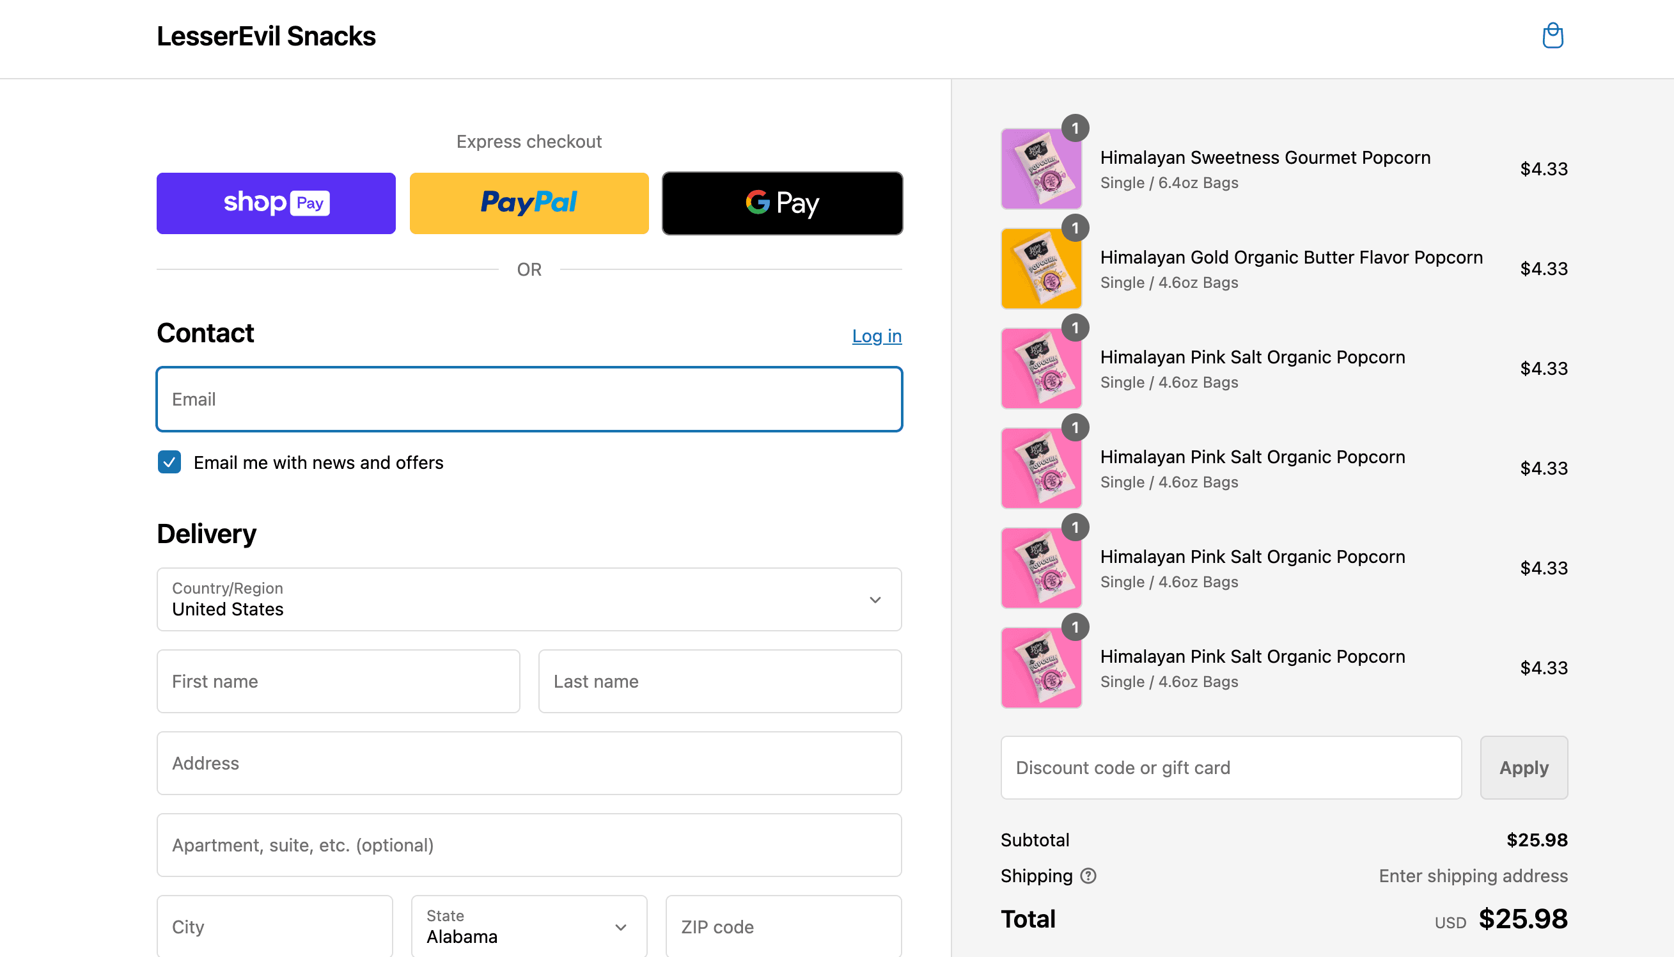This screenshot has height=957, width=1674.
Task: Click the Last name field
Action: tap(720, 681)
